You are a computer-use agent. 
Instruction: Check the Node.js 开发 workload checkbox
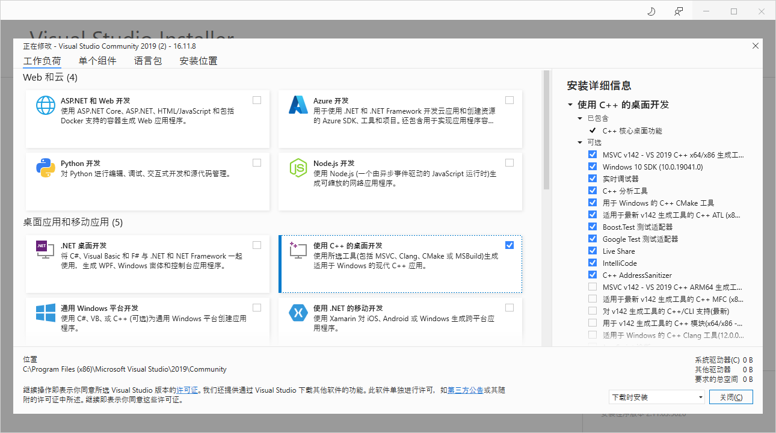click(510, 163)
